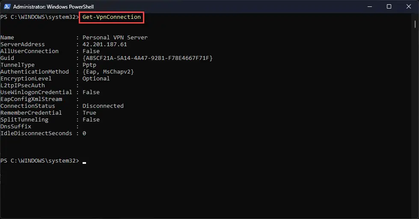419x219 pixels.
Task: Click the PowerShell icon in the title bar
Action: click(x=7, y=6)
